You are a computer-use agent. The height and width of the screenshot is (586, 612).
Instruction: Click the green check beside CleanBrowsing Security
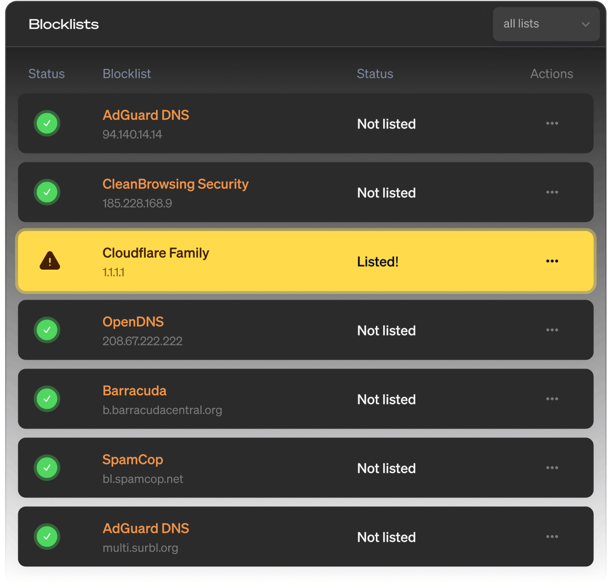click(x=47, y=192)
